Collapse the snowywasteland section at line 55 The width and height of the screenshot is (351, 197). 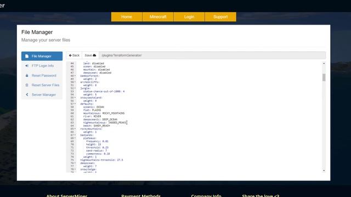pyautogui.click(x=75, y=97)
